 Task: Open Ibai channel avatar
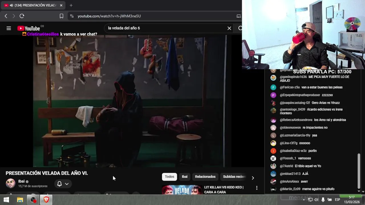(x=11, y=183)
